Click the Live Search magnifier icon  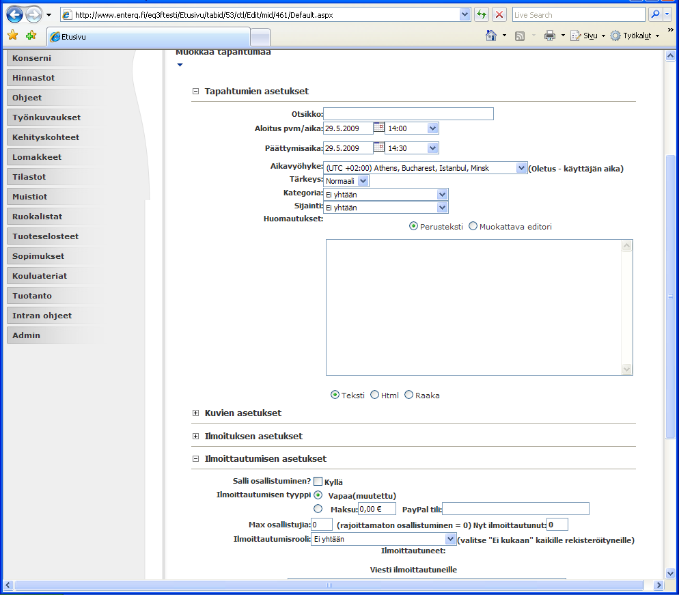(x=655, y=15)
